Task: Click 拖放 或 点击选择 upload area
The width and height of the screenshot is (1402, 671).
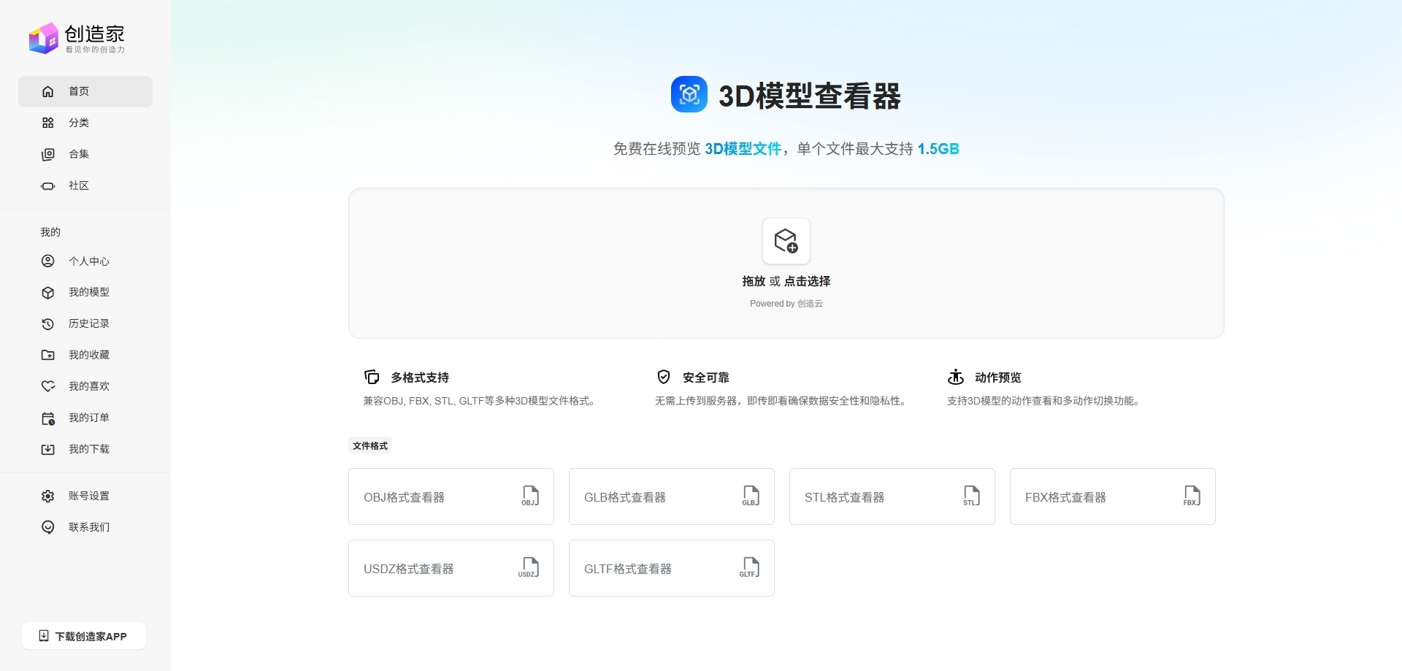Action: 786,281
